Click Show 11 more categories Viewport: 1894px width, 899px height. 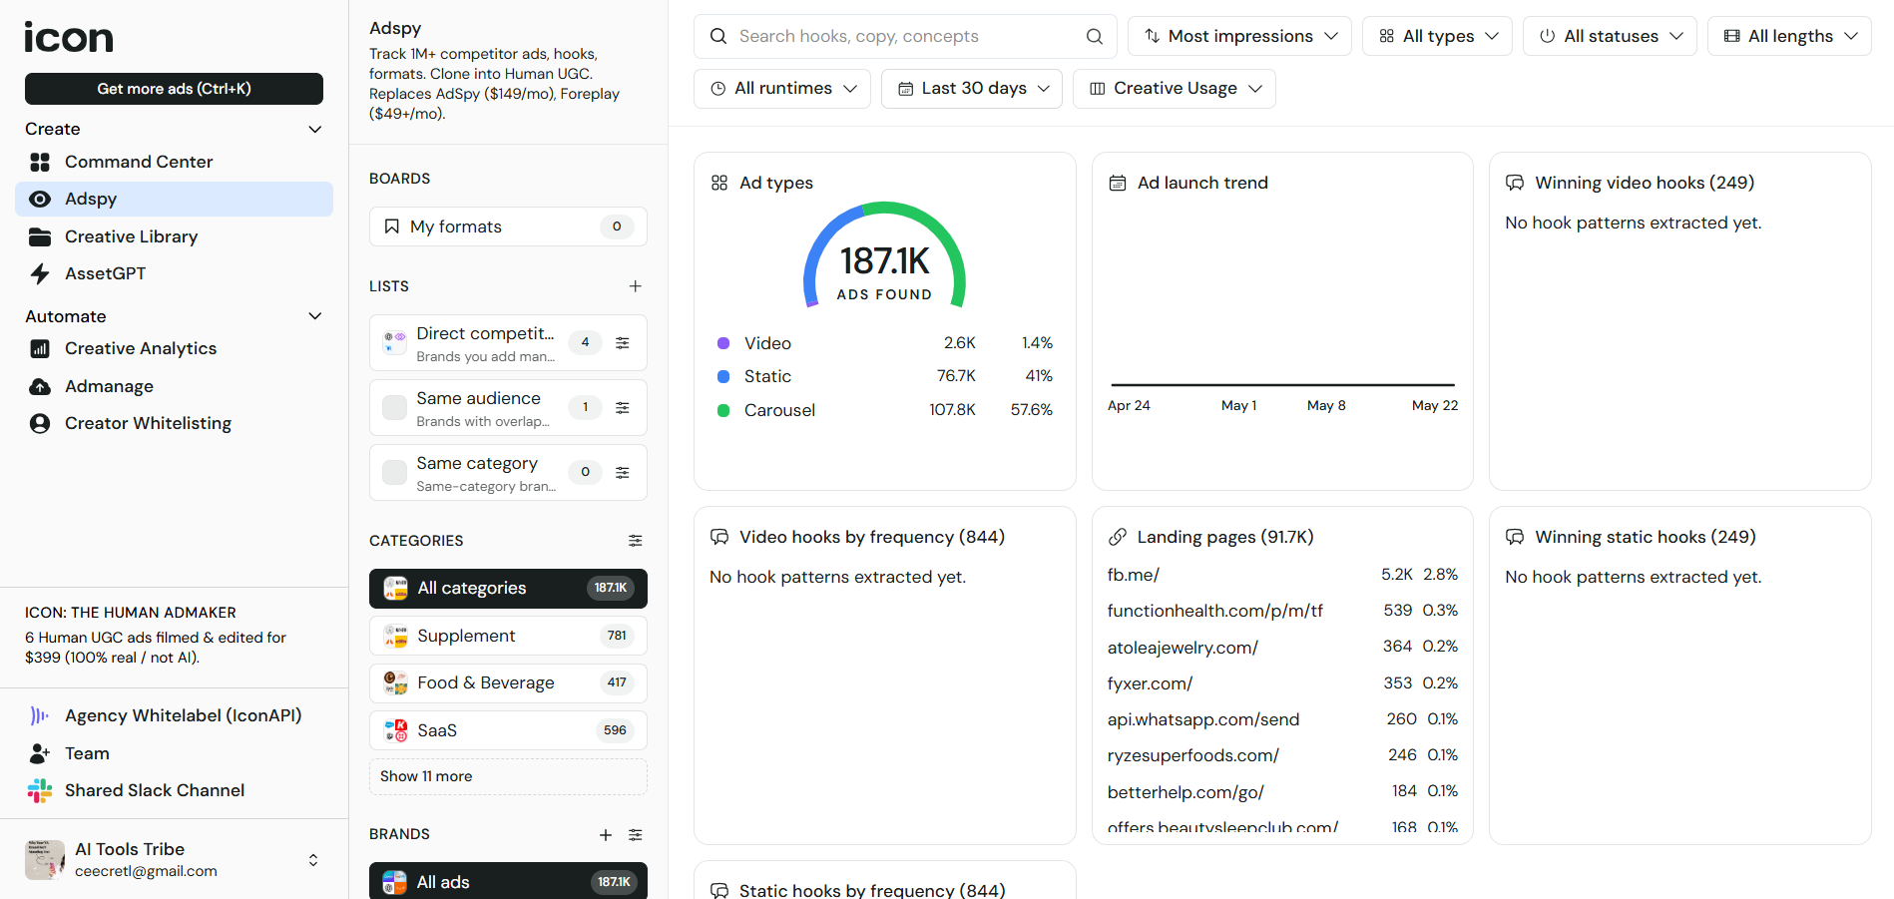point(508,776)
